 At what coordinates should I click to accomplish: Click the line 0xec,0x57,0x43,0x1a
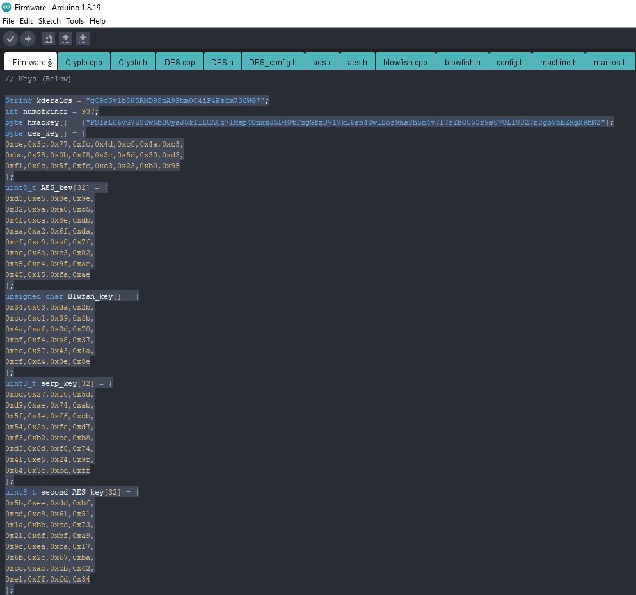point(49,351)
